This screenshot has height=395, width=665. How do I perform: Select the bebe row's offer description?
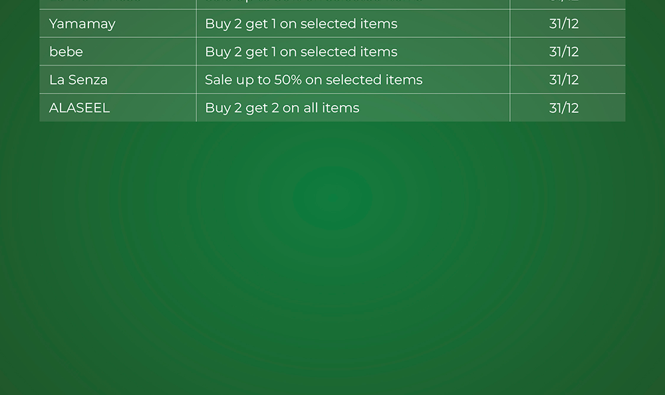pyautogui.click(x=301, y=52)
